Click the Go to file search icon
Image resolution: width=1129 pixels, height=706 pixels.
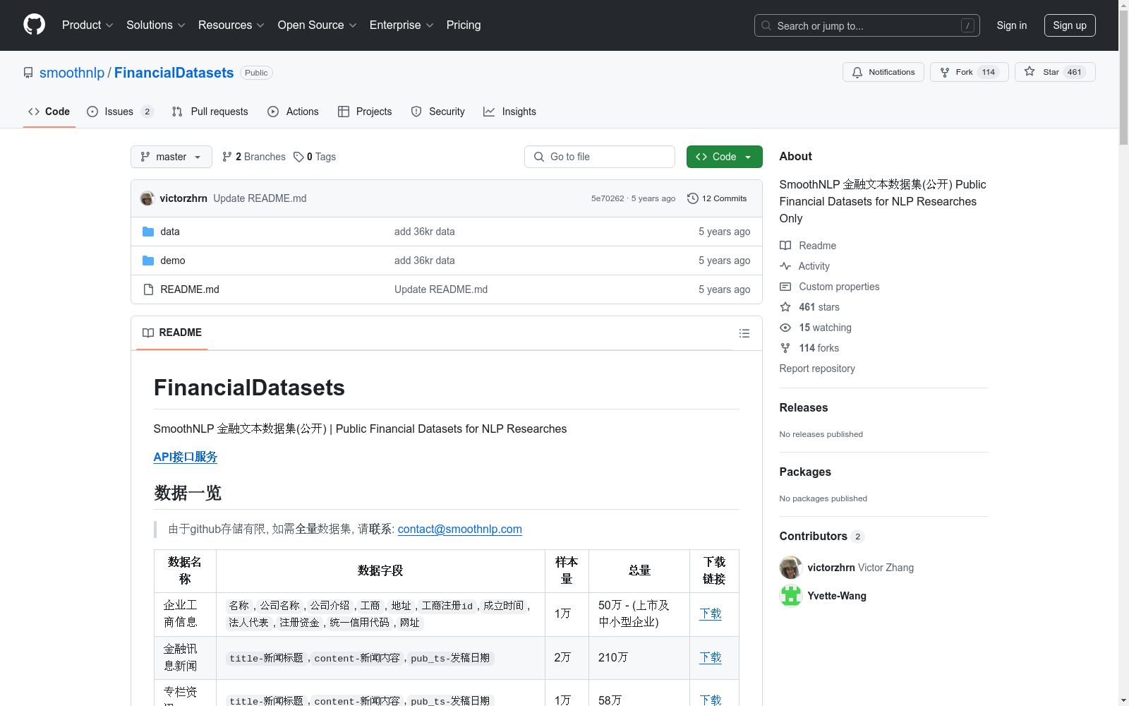[539, 157]
